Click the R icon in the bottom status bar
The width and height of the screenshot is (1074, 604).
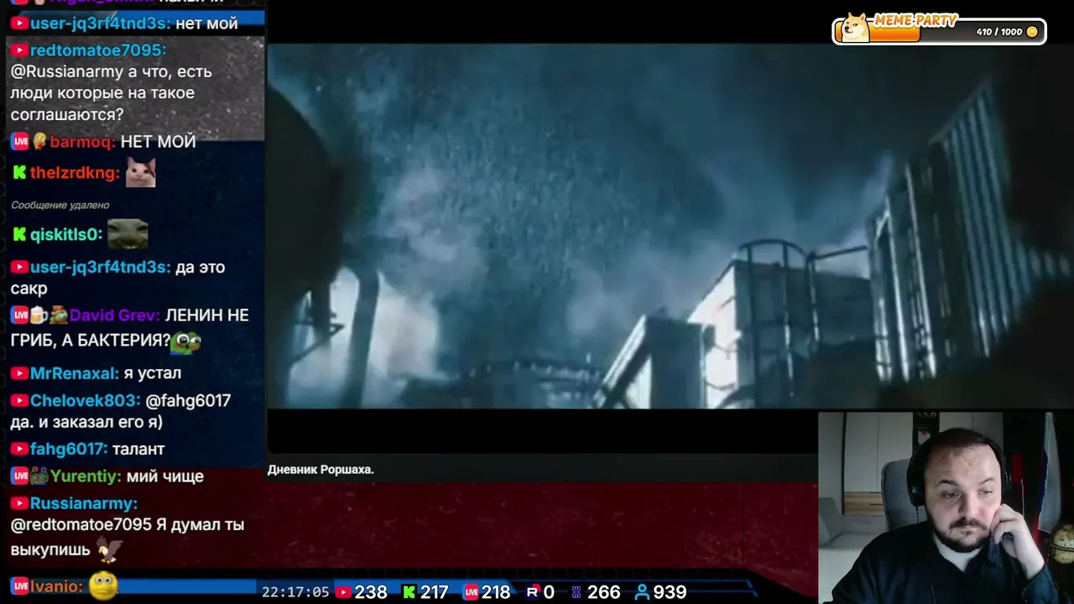coord(532,592)
